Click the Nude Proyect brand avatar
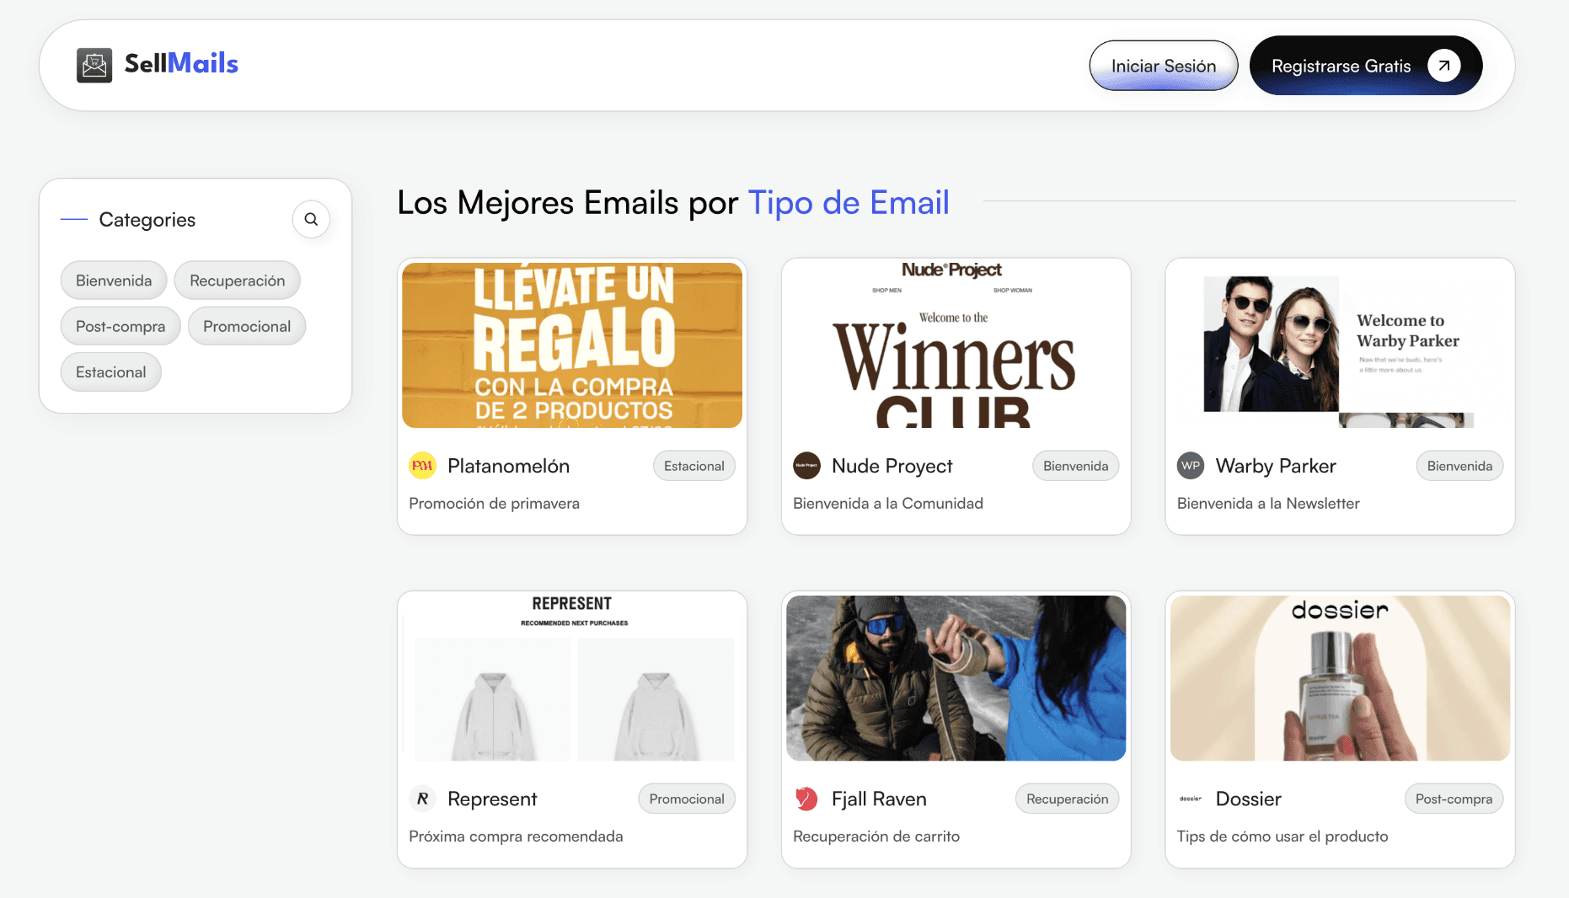The width and height of the screenshot is (1569, 898). 806,466
